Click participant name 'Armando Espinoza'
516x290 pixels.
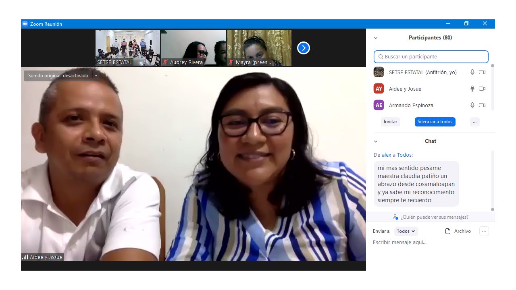click(x=411, y=105)
